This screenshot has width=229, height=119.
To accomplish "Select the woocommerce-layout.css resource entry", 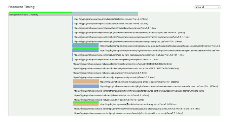I will [129, 33].
